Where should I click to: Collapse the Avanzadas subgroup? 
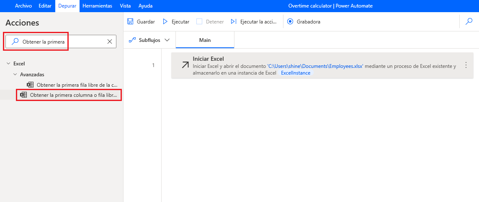point(15,74)
